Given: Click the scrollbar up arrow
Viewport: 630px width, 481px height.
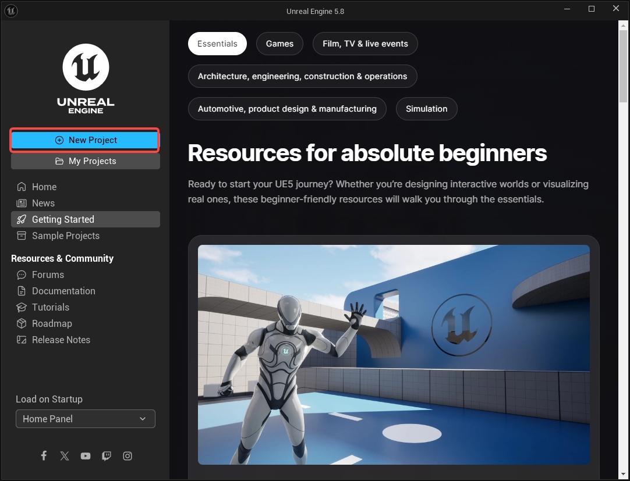Looking at the screenshot, I should click(623, 25).
